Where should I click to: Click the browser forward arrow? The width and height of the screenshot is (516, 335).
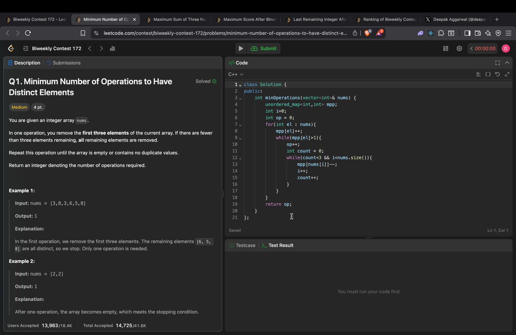[18, 33]
